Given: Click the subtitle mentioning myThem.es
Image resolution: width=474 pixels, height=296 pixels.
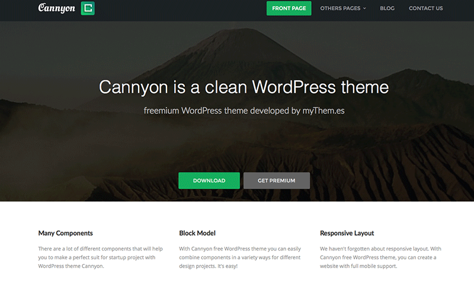Looking at the screenshot, I should pyautogui.click(x=244, y=110).
